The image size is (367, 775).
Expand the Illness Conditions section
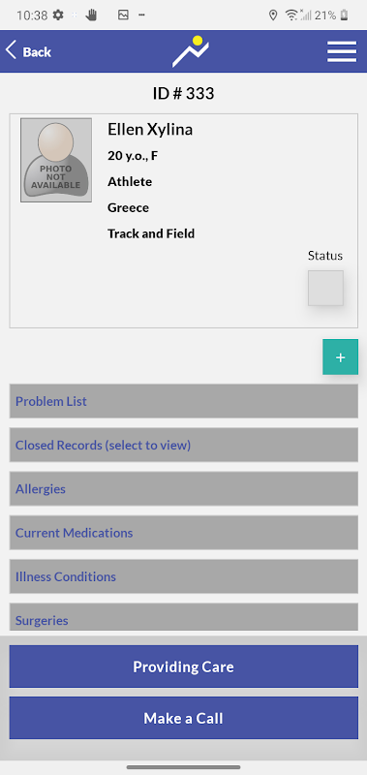click(x=184, y=576)
